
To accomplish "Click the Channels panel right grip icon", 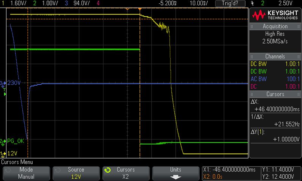I will (x=299, y=57).
